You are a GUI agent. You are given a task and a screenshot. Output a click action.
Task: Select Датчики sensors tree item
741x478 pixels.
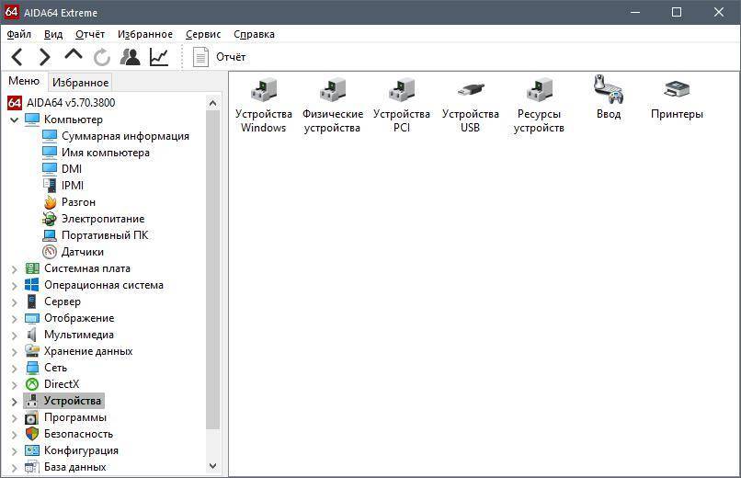82,252
